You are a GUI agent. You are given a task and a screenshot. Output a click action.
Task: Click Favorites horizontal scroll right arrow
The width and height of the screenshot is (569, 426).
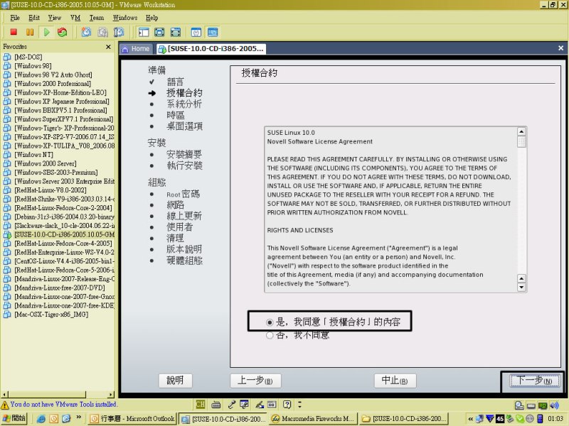click(111, 395)
